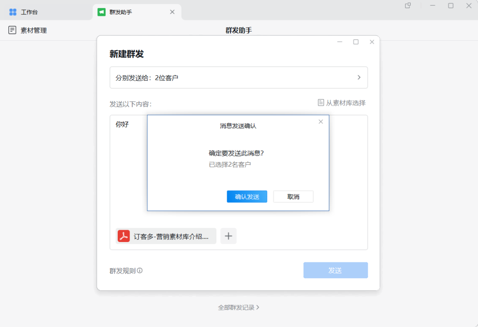The height and width of the screenshot is (327, 478).
Task: Maximize the main application window
Action: point(451,5)
